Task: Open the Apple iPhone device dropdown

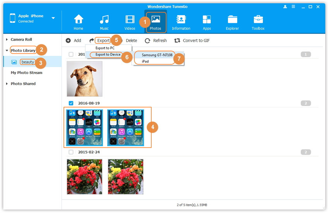Action: [53, 18]
